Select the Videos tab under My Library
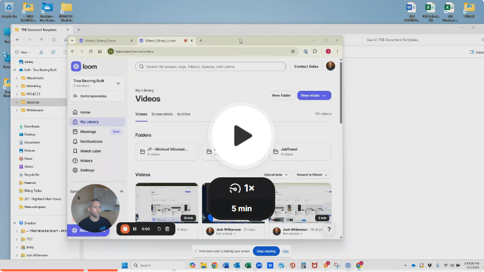The image size is (484, 272). (141, 114)
